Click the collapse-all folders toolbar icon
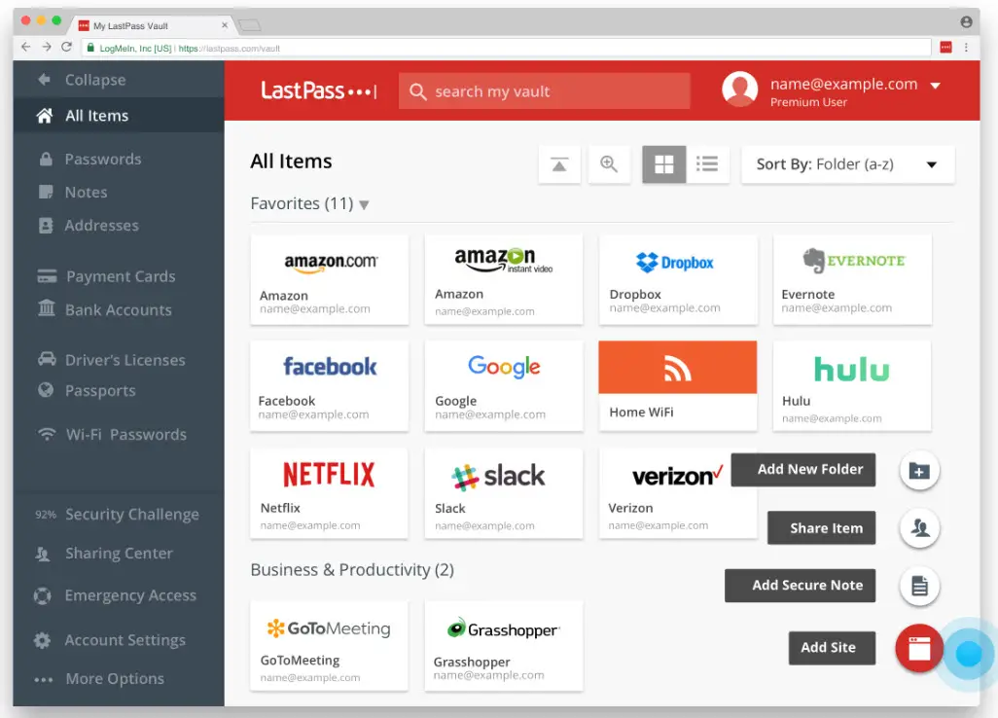Viewport: 998px width, 718px height. pyautogui.click(x=559, y=164)
